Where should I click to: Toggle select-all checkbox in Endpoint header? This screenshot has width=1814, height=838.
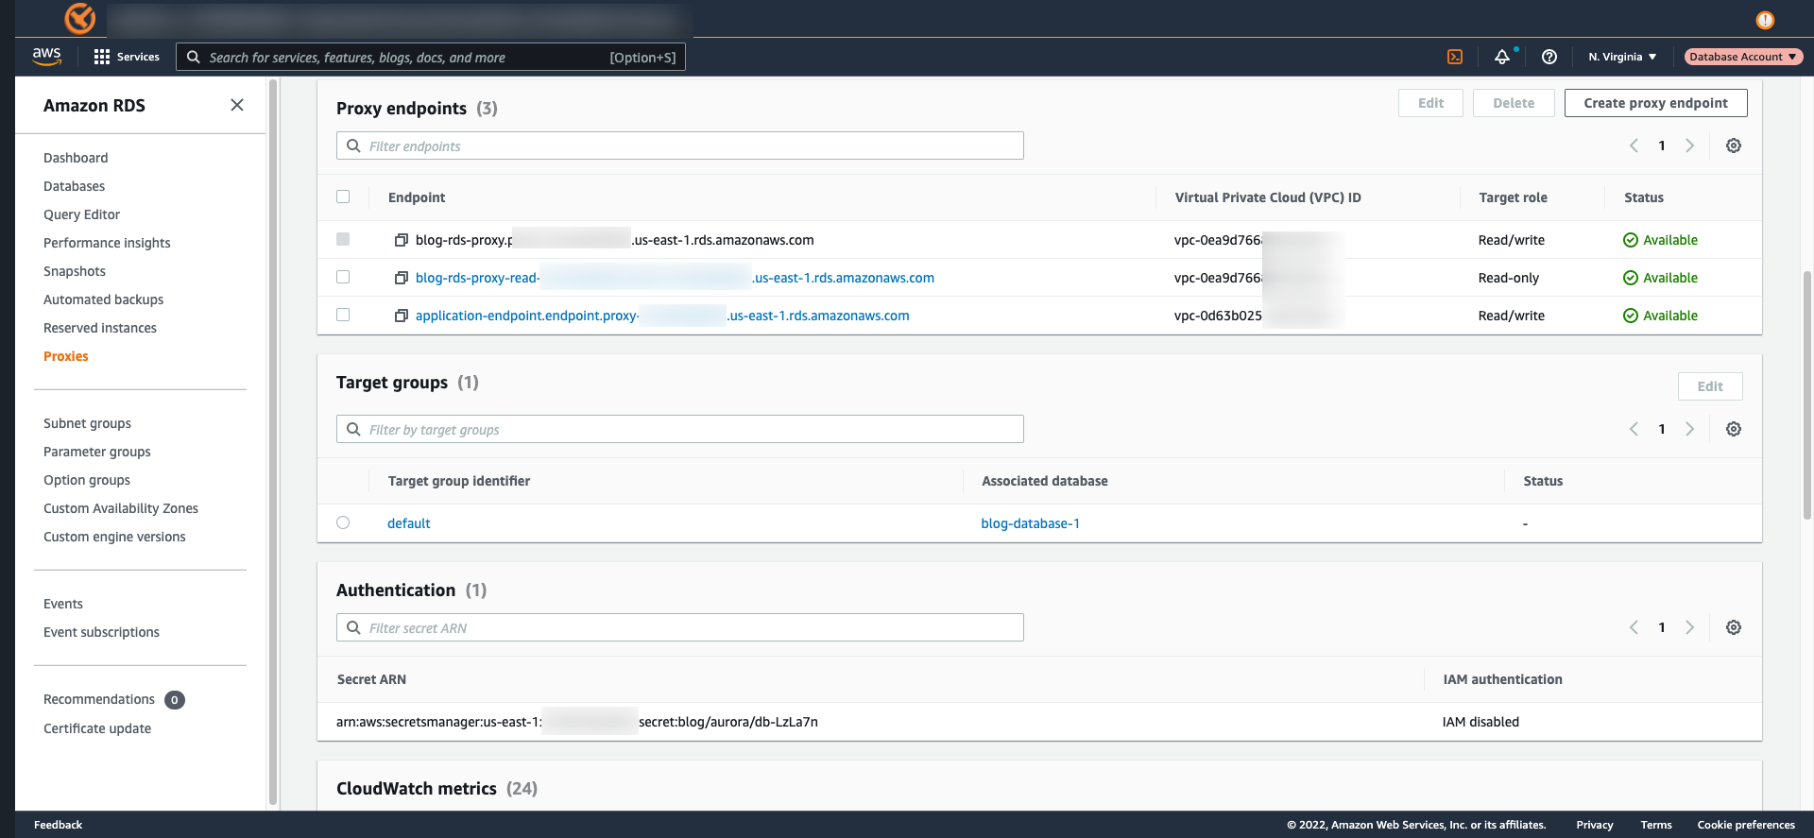(343, 197)
